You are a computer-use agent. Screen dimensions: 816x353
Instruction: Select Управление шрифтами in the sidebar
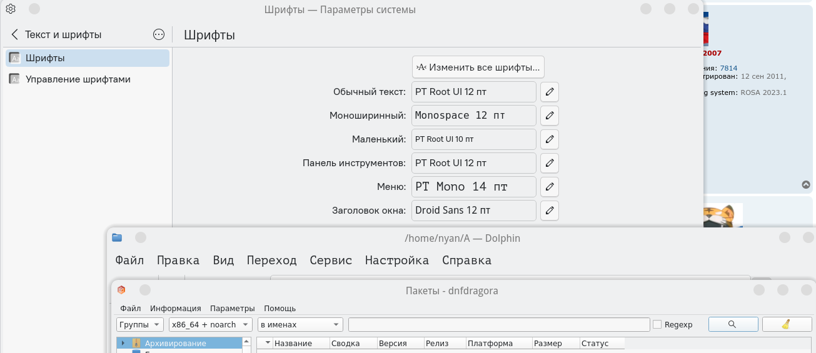click(x=78, y=79)
